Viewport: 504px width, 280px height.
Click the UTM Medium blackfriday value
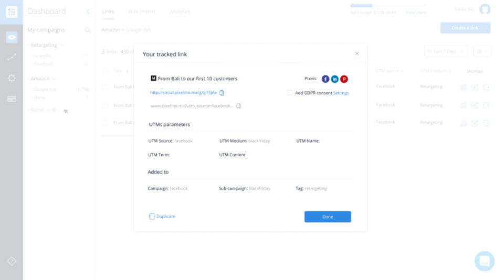[259, 141]
